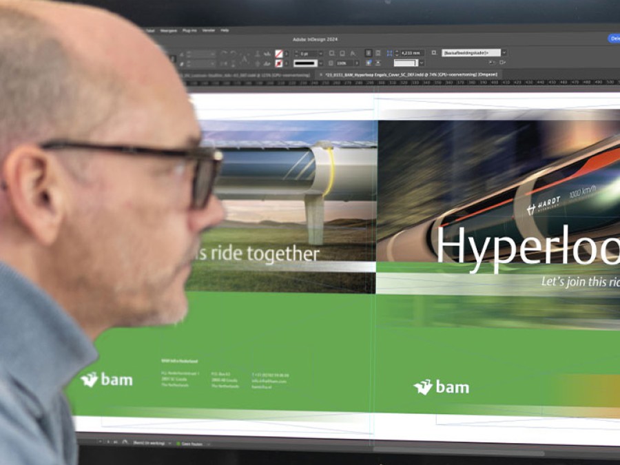Select the Hyperloop title text on the cover

pos(528,248)
